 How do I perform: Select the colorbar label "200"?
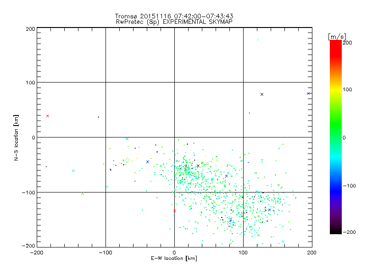click(x=347, y=43)
